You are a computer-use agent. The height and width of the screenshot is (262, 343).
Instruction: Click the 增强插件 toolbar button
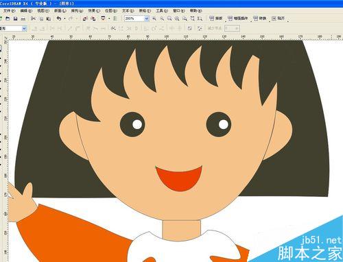pos(238,19)
